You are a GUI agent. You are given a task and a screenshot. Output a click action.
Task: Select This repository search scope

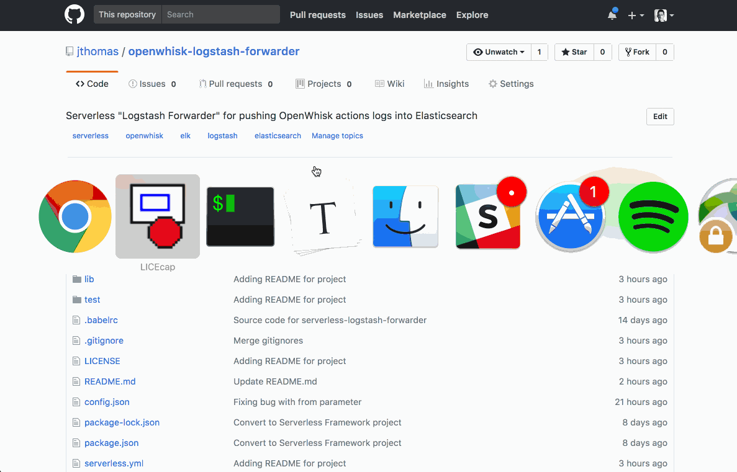[127, 14]
